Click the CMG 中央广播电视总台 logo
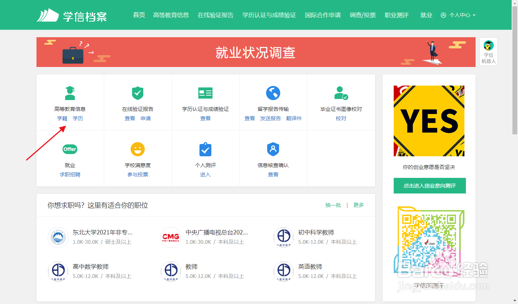 click(171, 237)
